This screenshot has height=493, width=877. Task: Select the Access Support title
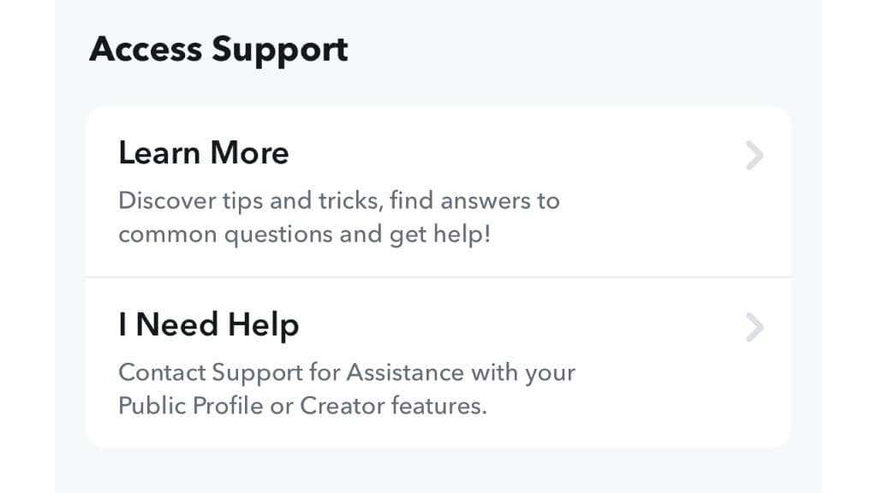click(x=218, y=49)
